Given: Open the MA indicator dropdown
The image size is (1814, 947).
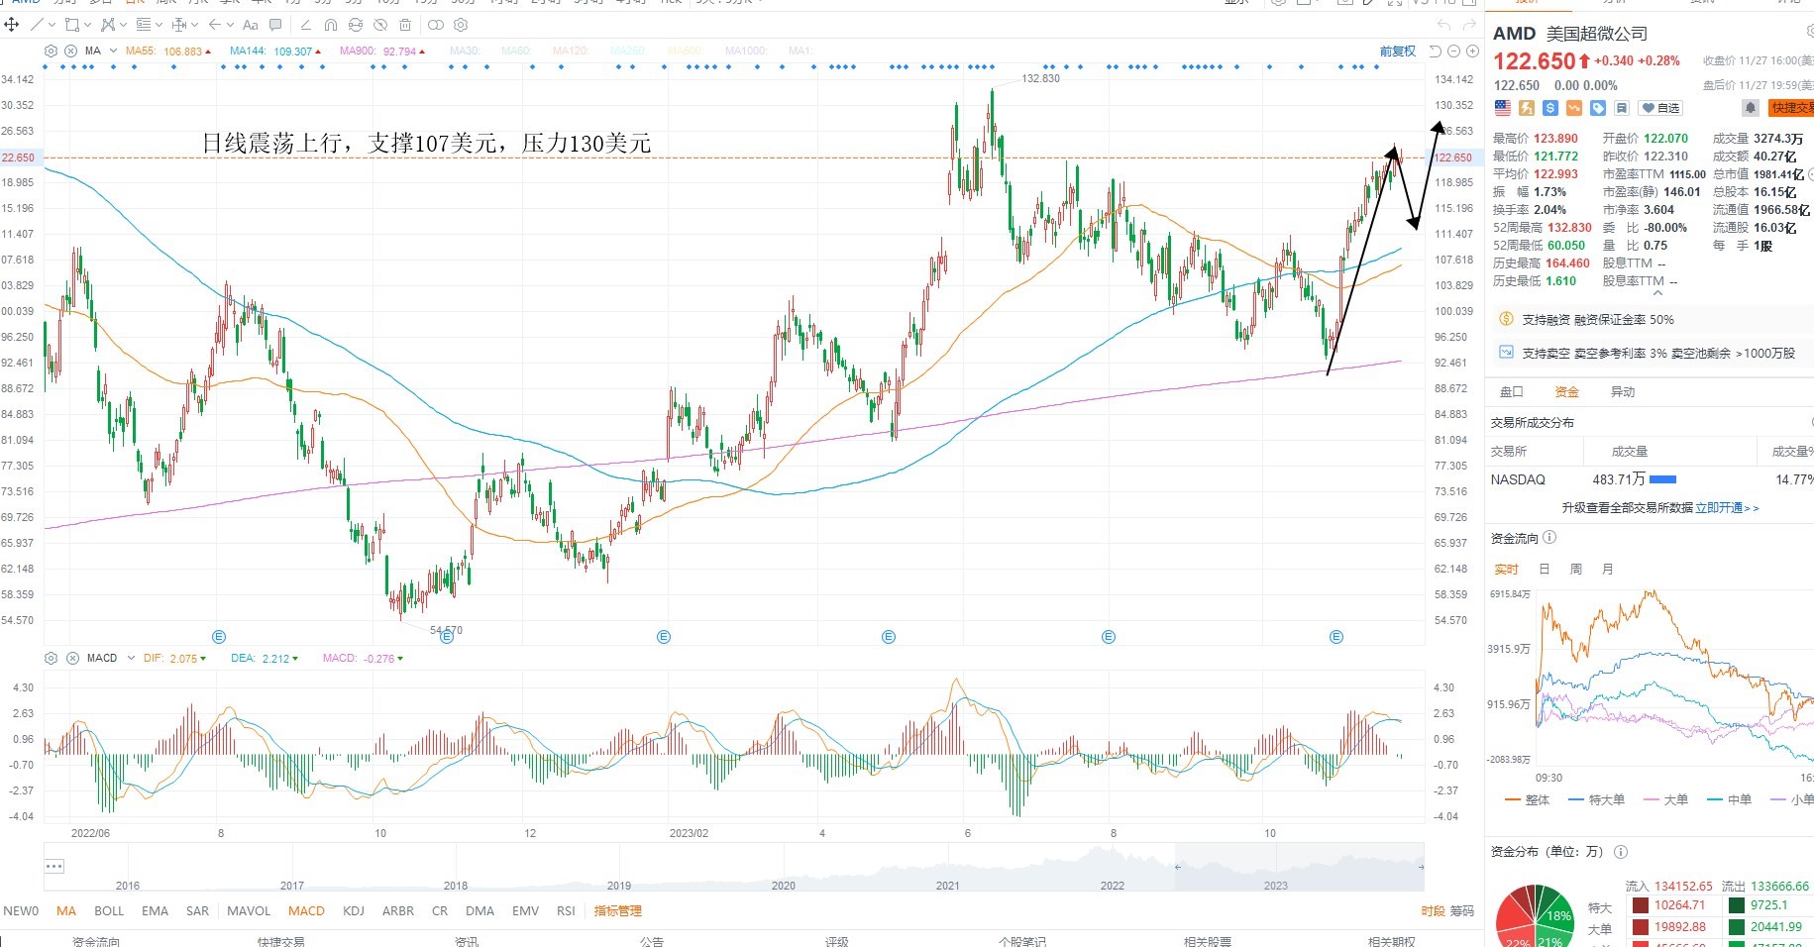Looking at the screenshot, I should pyautogui.click(x=113, y=51).
